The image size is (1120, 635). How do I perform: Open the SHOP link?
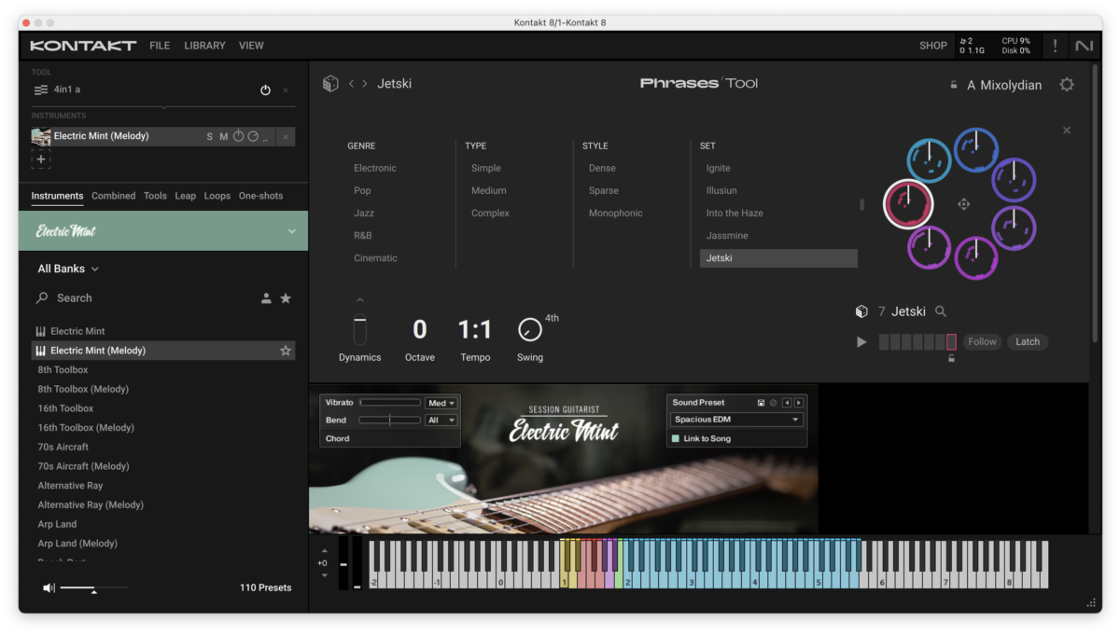tap(933, 46)
